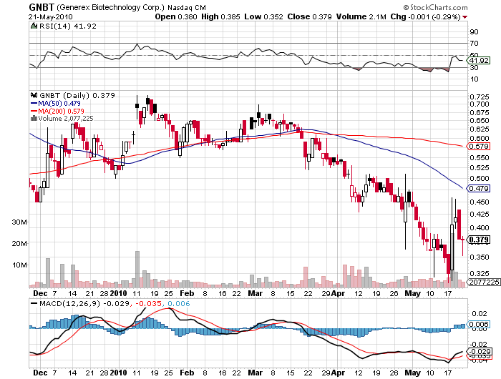Click the boxed 0.379 last price tag

479,240
